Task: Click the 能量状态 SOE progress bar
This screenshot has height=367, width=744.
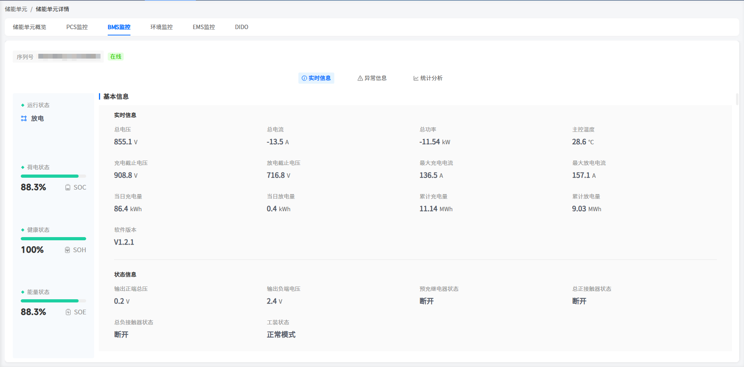Action: pos(53,301)
